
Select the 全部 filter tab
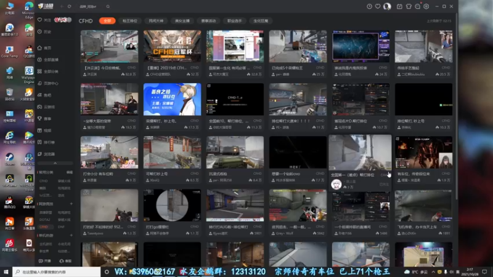[107, 21]
